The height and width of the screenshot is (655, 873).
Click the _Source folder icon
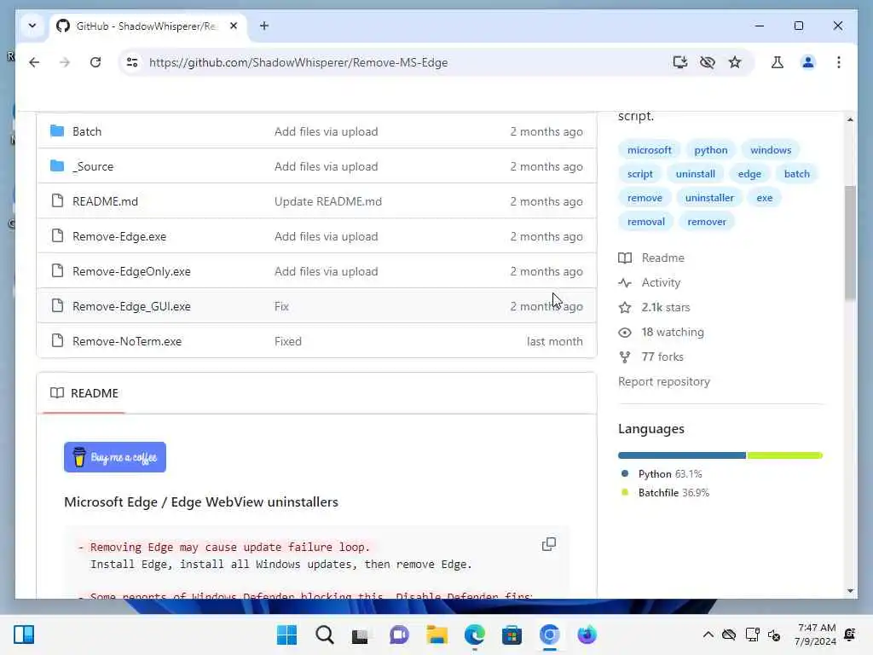point(57,166)
